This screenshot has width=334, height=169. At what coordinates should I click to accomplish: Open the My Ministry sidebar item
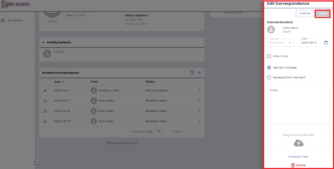tap(16, 20)
